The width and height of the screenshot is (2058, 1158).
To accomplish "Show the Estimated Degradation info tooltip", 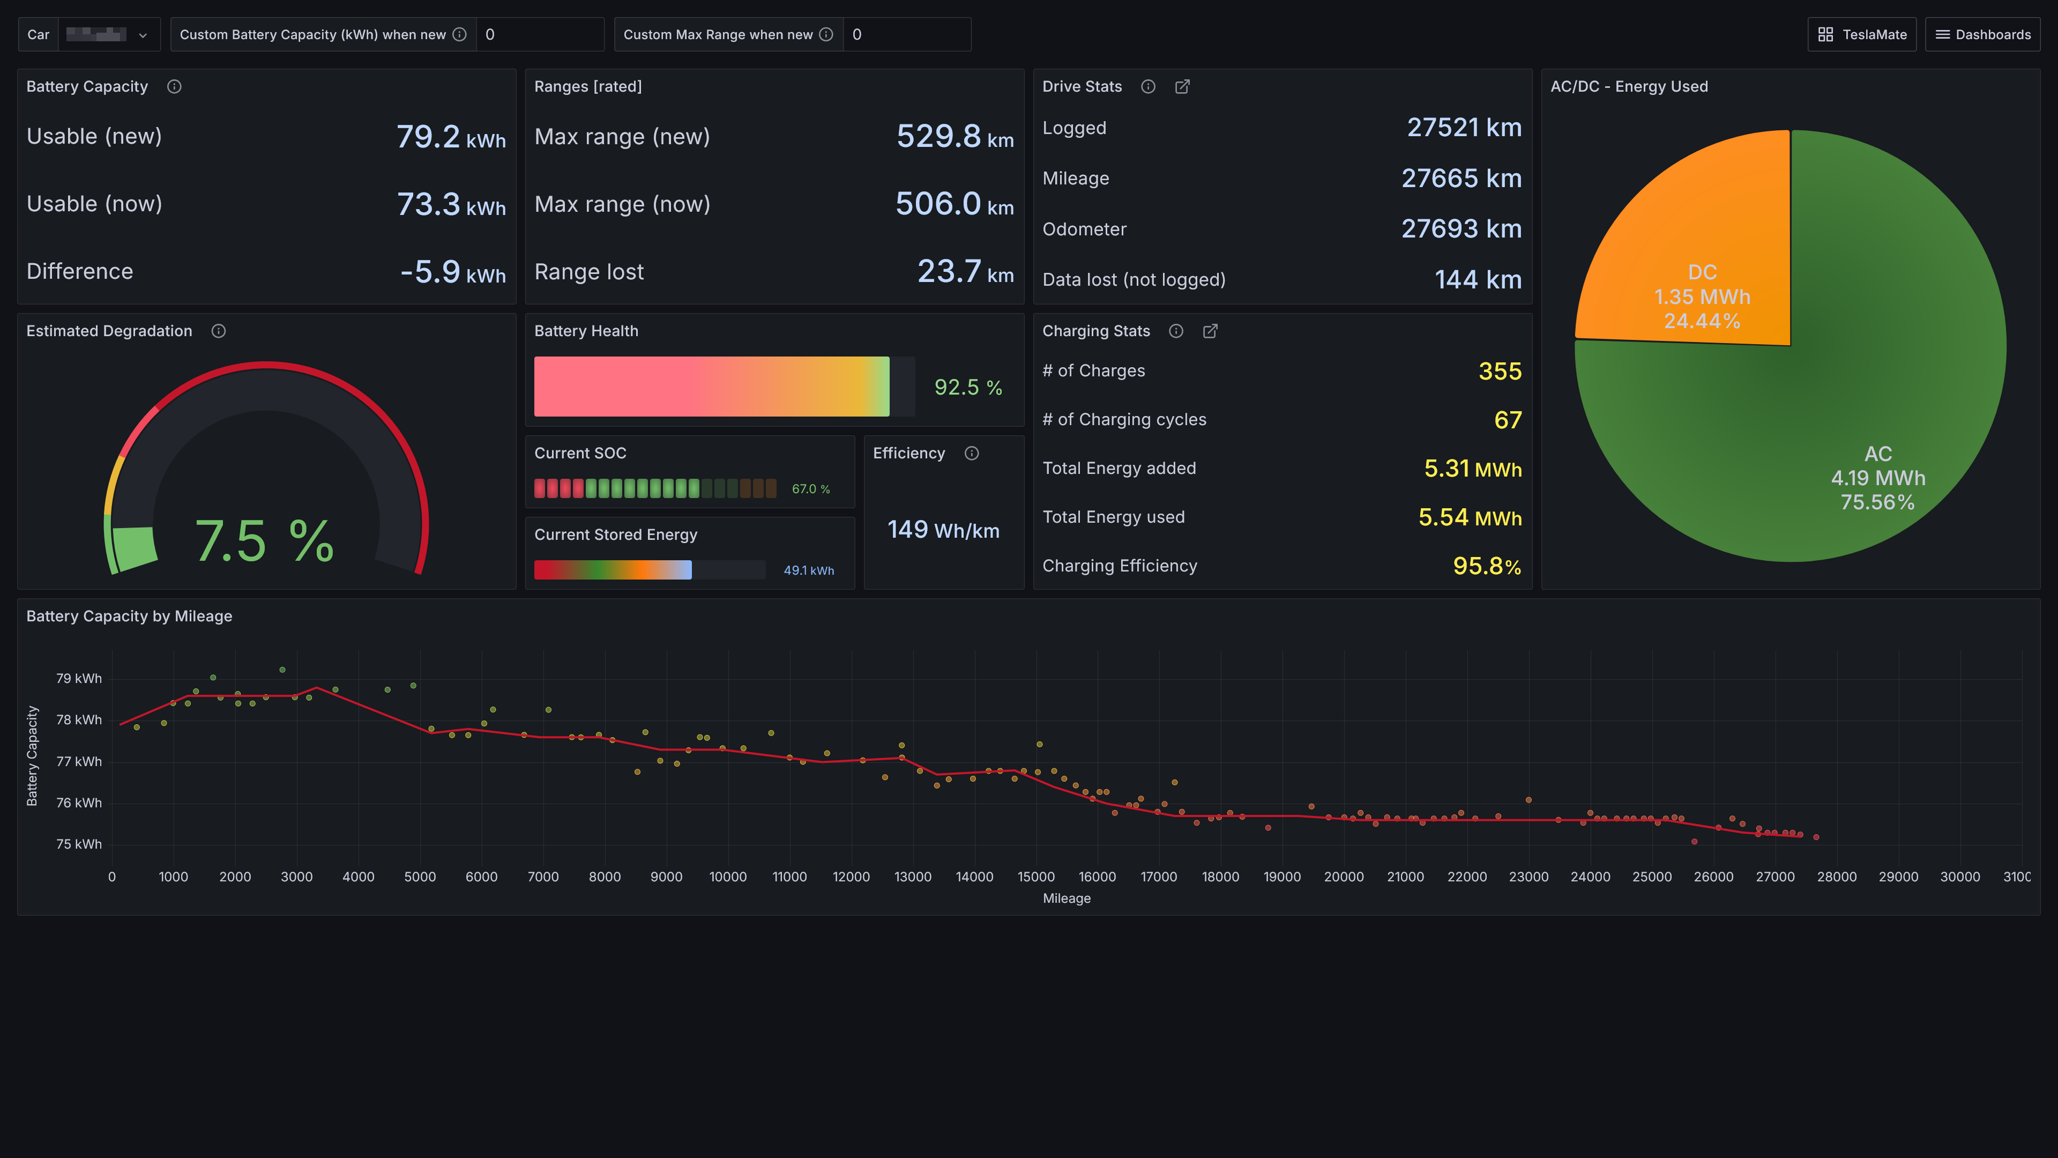I will coord(219,330).
